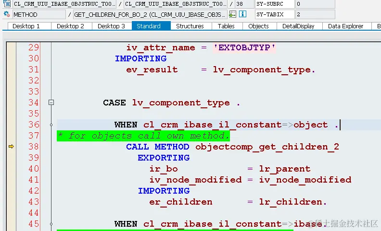The height and width of the screenshot is (231, 381).
Task: Click the right iv_node_modified value on line 41
Action: pos(305,180)
